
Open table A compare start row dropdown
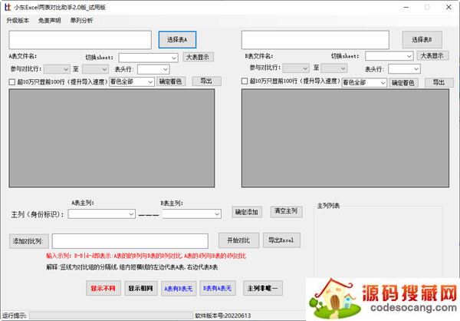pos(57,69)
